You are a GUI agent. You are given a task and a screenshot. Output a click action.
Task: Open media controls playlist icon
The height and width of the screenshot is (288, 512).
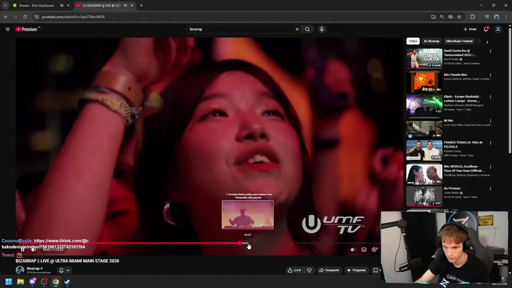[486, 17]
